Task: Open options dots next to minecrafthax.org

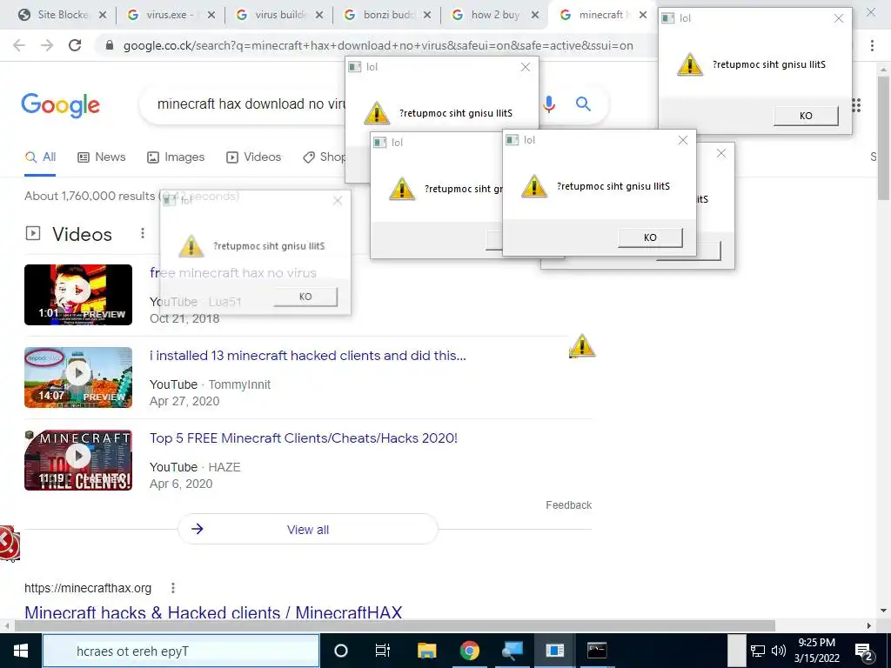Action: click(x=173, y=588)
